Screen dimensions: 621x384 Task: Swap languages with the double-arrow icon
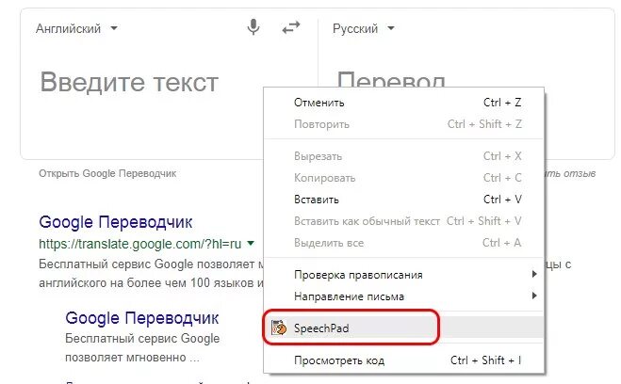coord(291,27)
